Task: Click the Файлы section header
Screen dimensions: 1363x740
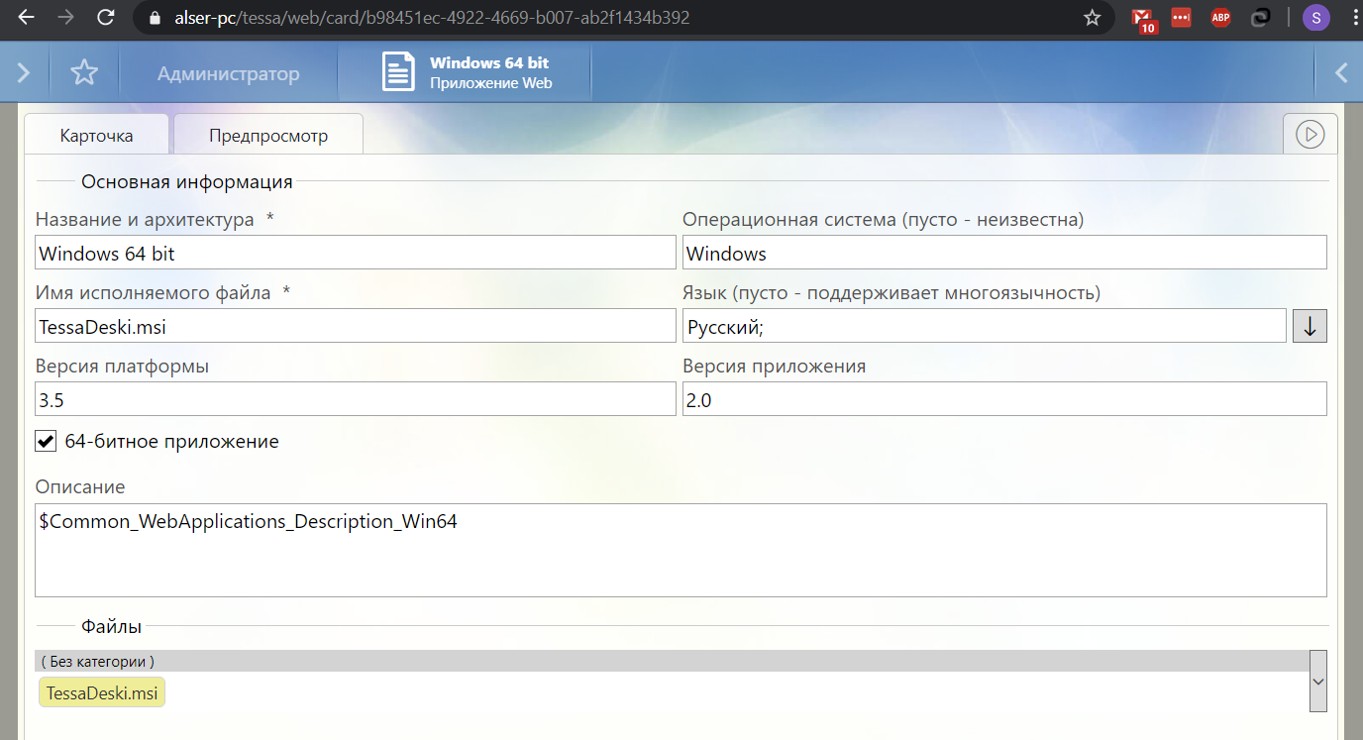Action: pyautogui.click(x=111, y=626)
